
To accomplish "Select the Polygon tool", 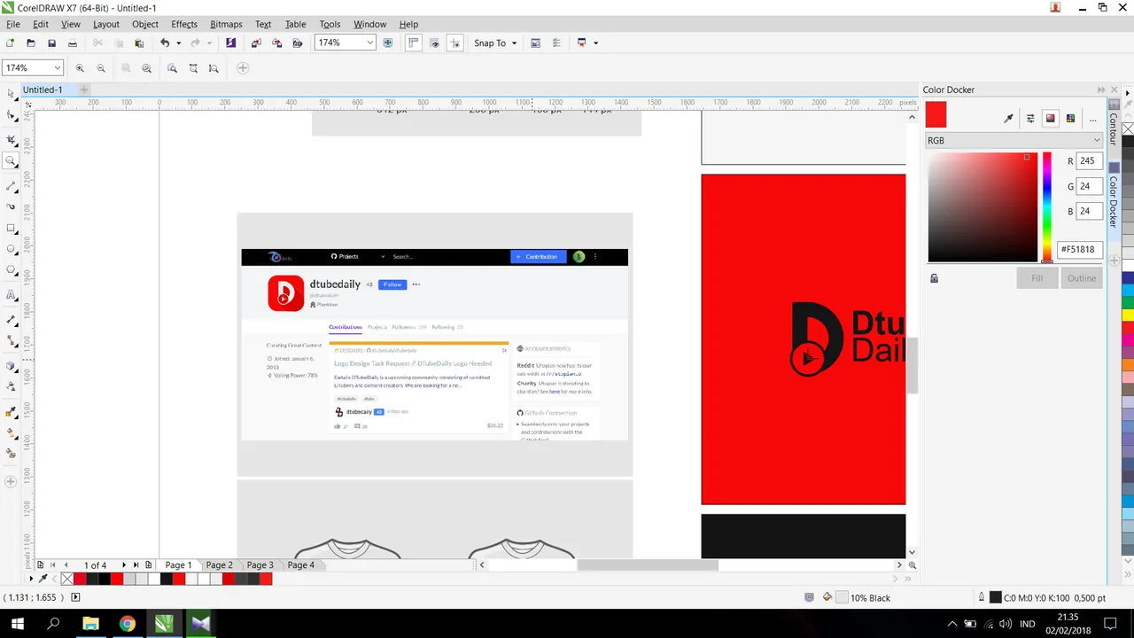I will [11, 270].
